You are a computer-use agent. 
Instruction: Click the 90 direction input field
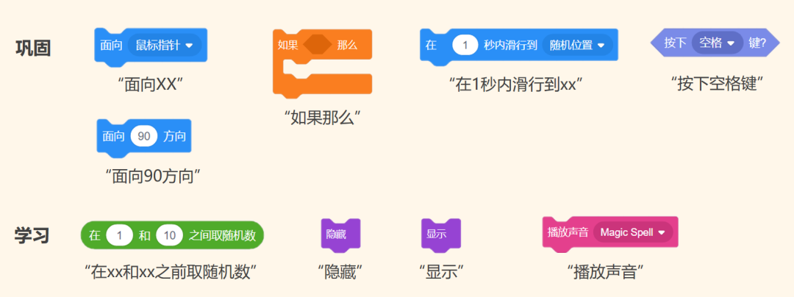(144, 137)
